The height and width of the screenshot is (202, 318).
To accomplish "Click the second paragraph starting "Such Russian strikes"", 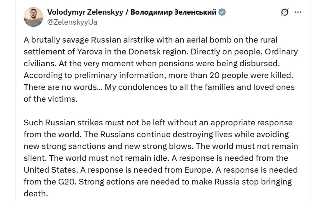I will [x=161, y=158].
